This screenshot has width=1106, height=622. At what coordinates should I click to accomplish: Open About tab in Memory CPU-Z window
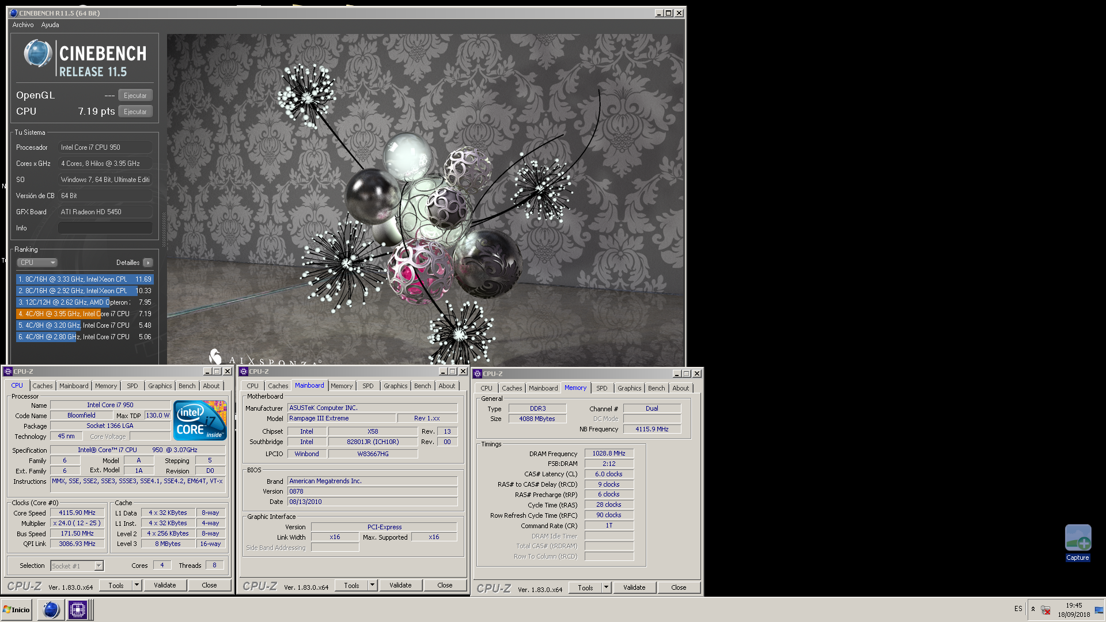pos(680,388)
